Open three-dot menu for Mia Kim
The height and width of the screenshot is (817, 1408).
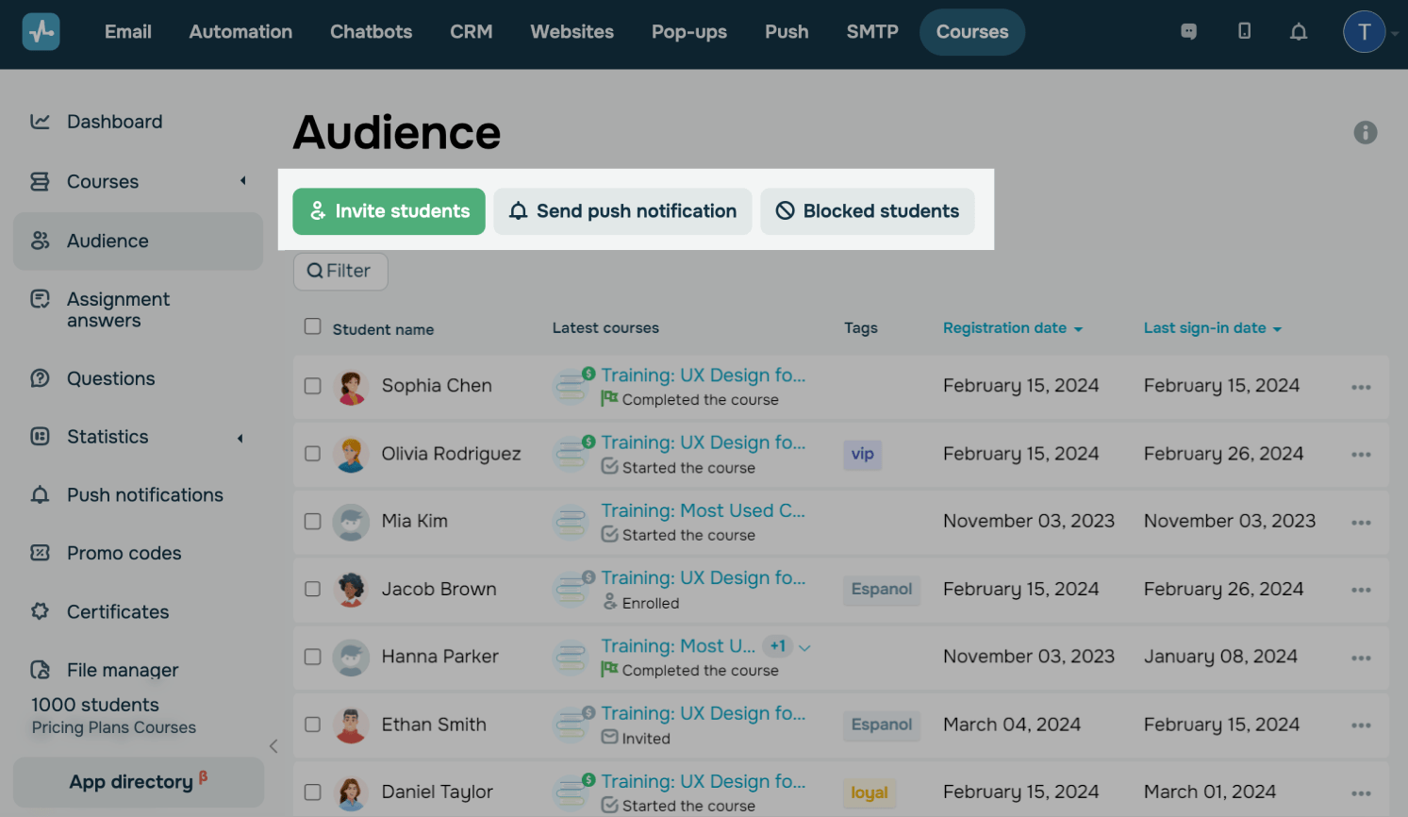pos(1360,523)
